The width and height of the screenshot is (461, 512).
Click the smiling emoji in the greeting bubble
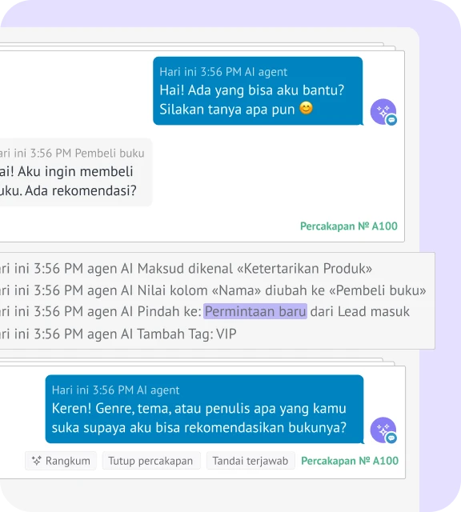coord(307,108)
